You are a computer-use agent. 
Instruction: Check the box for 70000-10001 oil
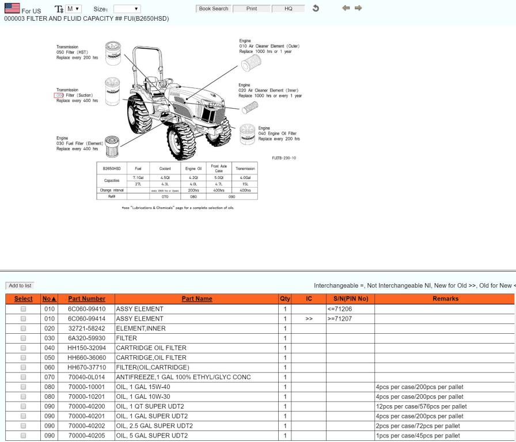[x=24, y=387]
